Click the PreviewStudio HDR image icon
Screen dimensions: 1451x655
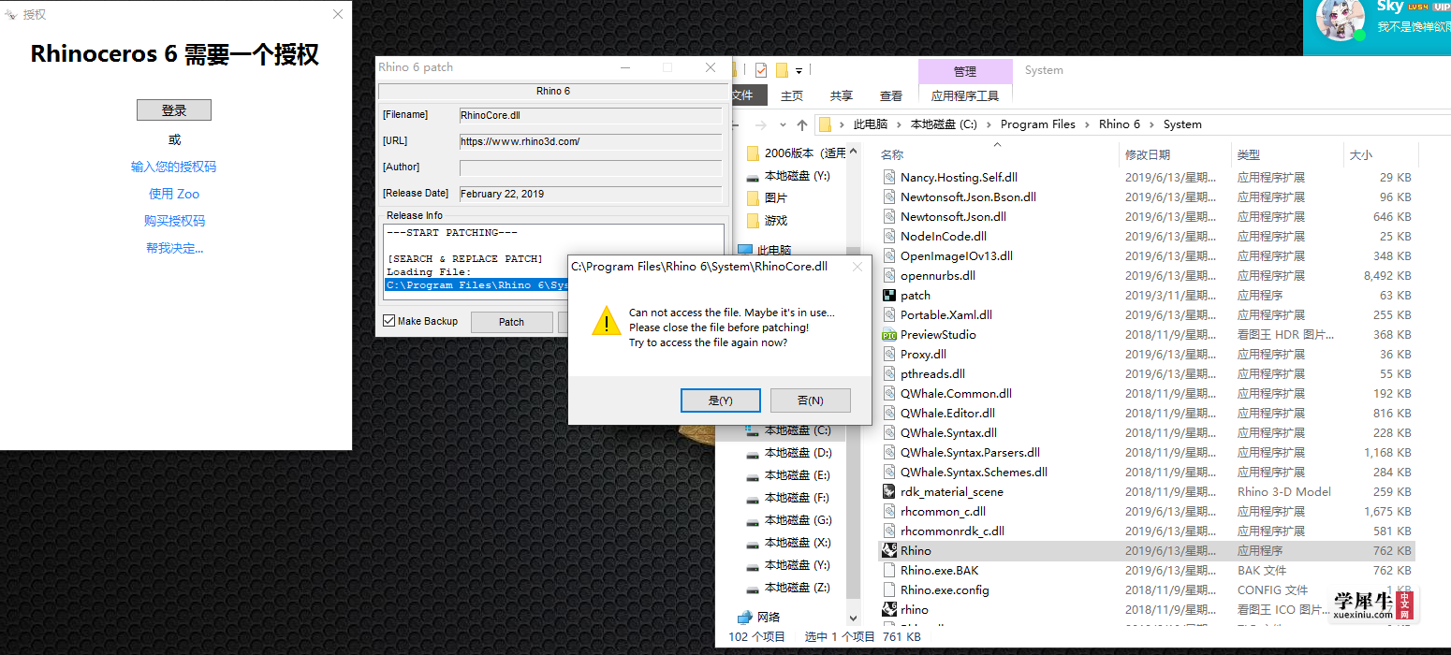[889, 334]
